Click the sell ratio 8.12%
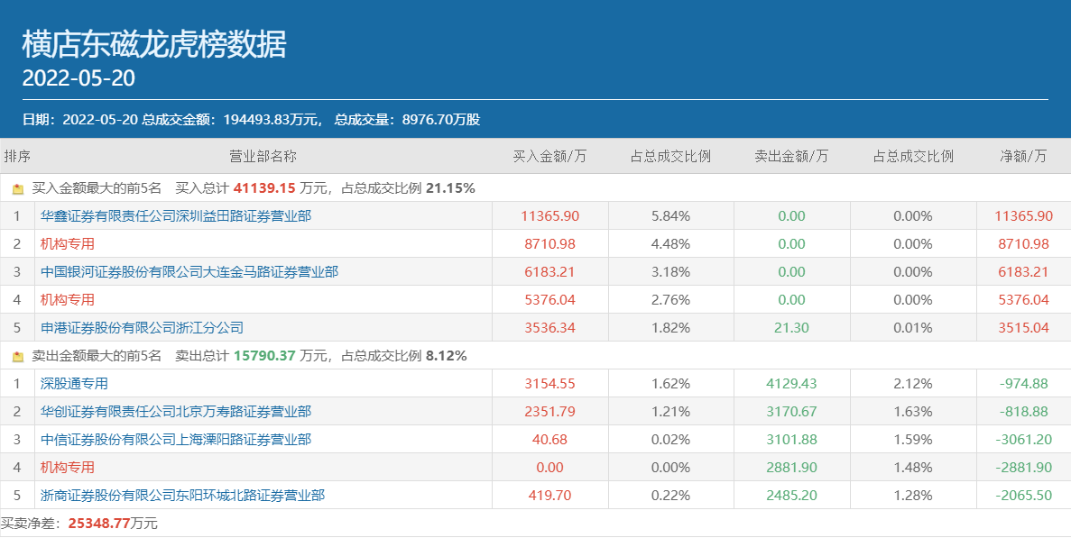Image resolution: width=1071 pixels, height=538 pixels. click(x=446, y=356)
